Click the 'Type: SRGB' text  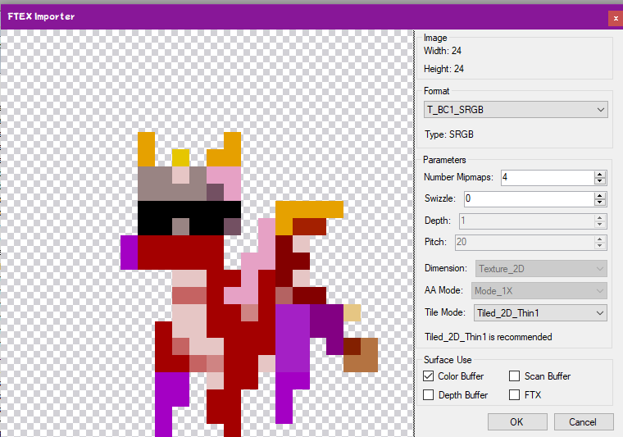[x=449, y=134]
